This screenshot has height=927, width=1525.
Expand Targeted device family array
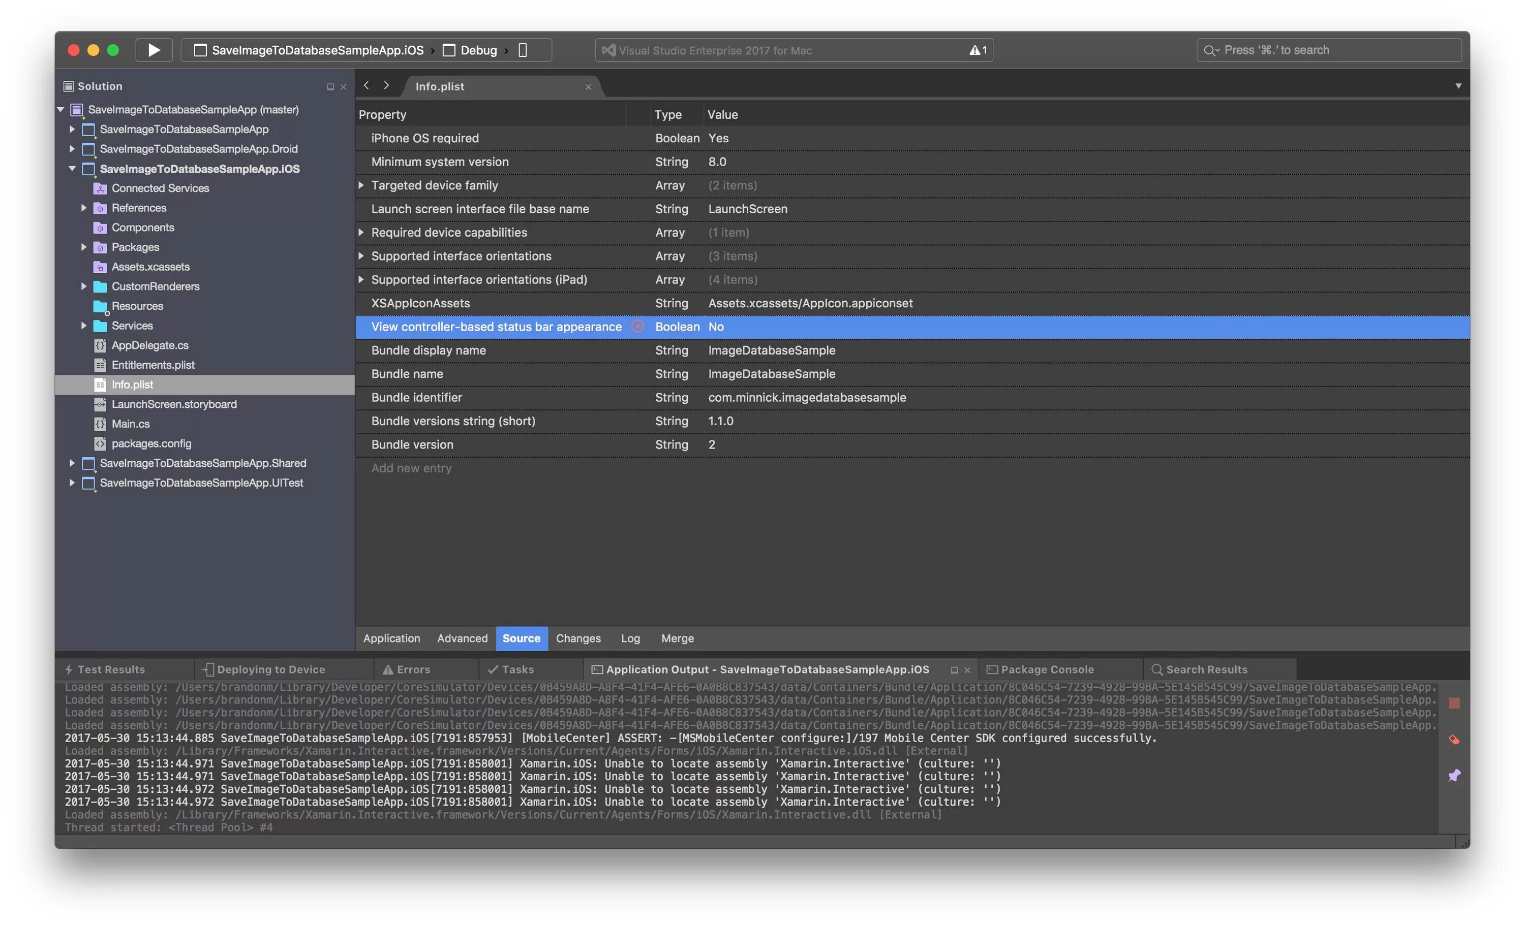click(361, 185)
